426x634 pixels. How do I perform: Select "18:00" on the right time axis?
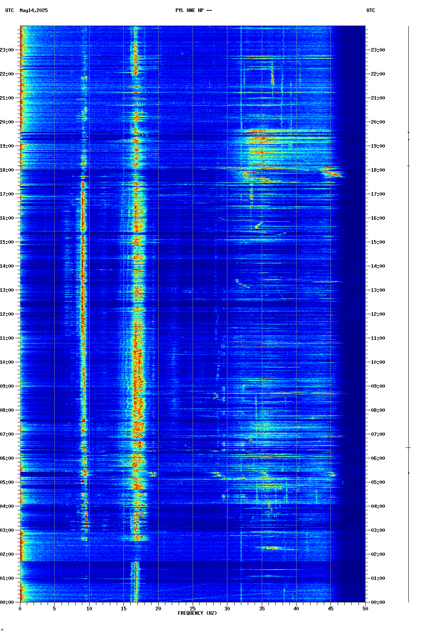(x=378, y=170)
